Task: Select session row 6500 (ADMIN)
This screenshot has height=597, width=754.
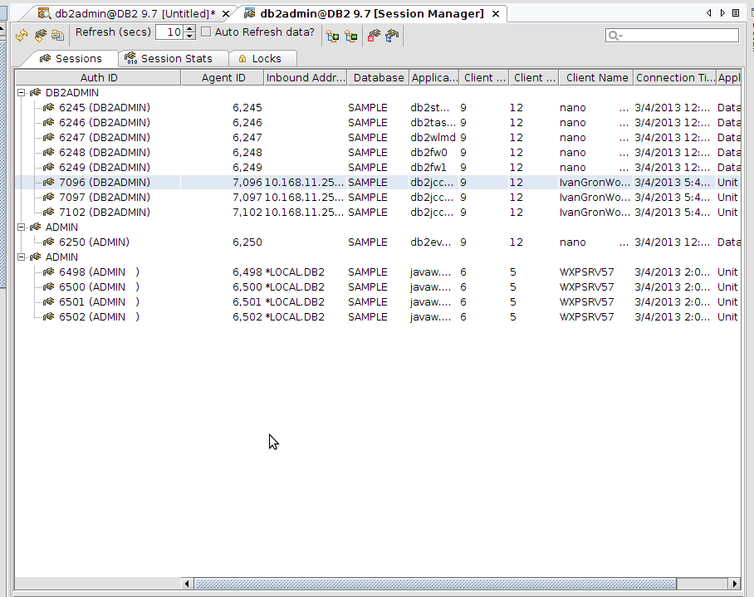Action: (x=378, y=287)
